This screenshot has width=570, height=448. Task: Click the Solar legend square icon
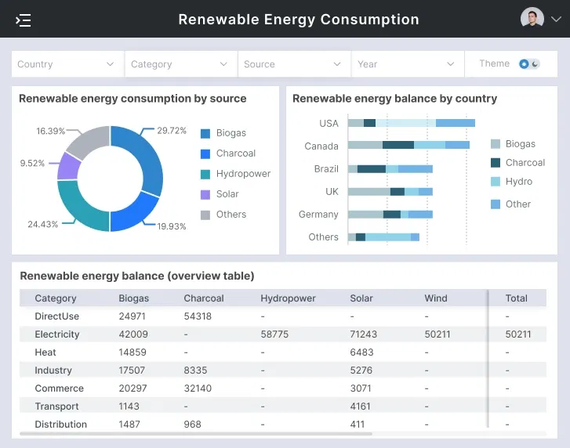coord(205,194)
